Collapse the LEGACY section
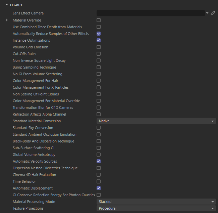 coord(7,5)
